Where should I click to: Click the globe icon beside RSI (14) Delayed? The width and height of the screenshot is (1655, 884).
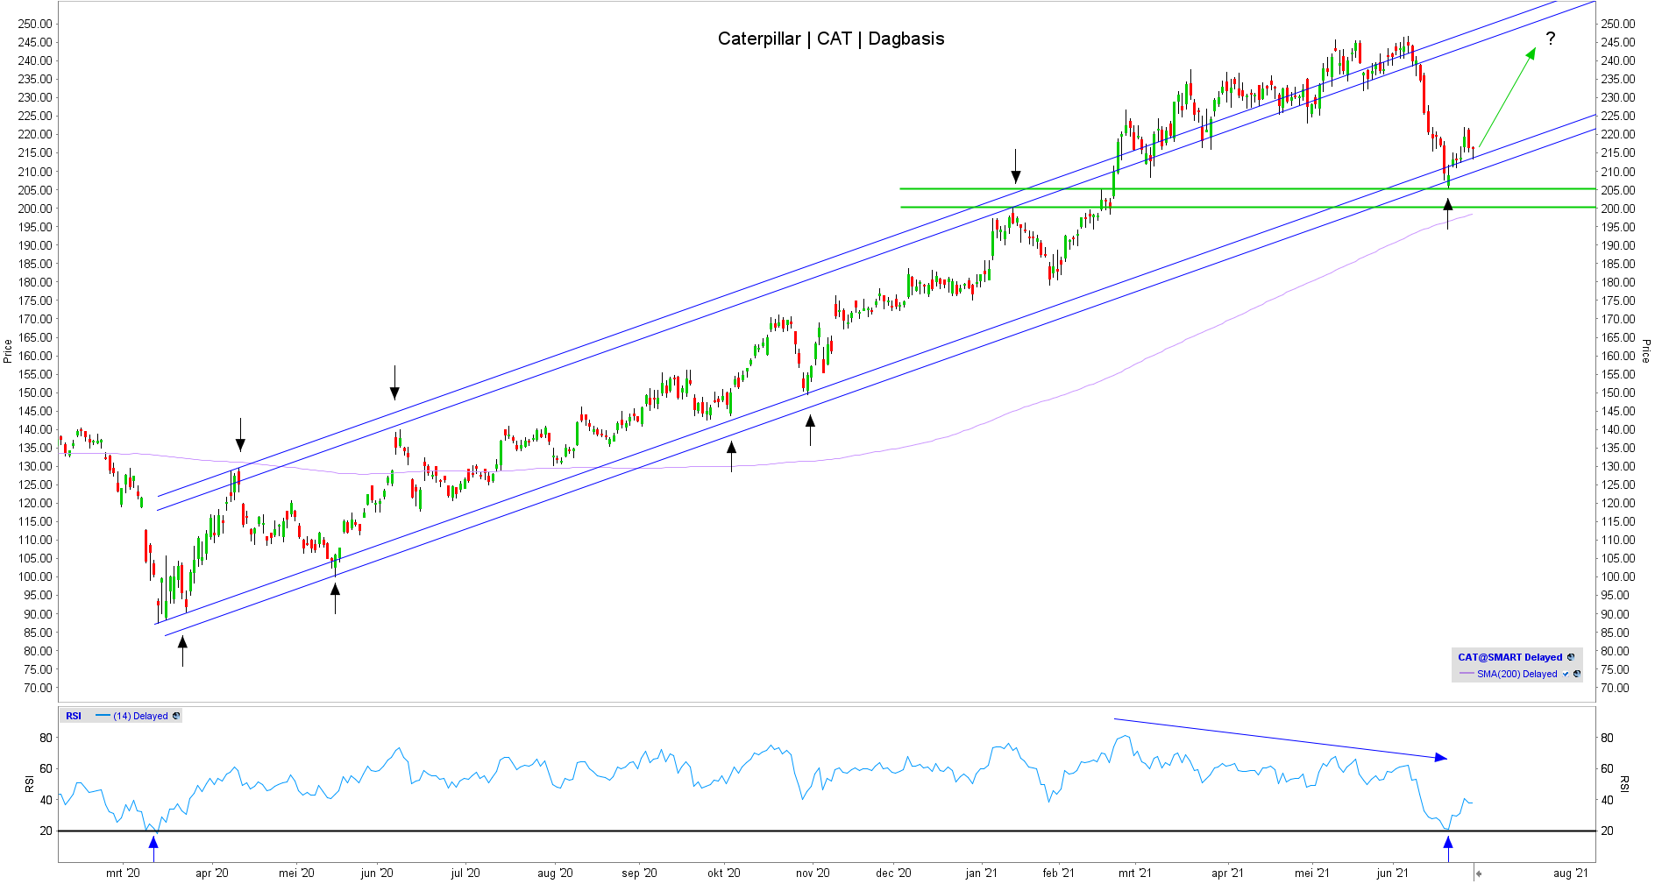coord(176,716)
